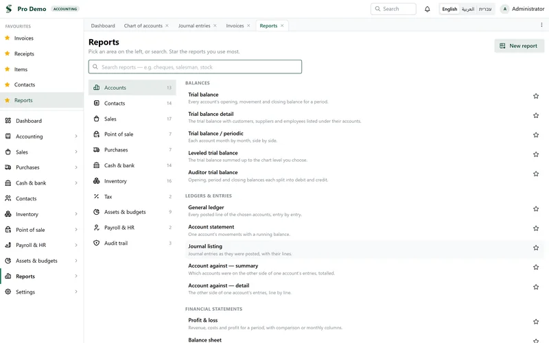Switch to the Invoices tab
This screenshot has width=549, height=343.
235,25
